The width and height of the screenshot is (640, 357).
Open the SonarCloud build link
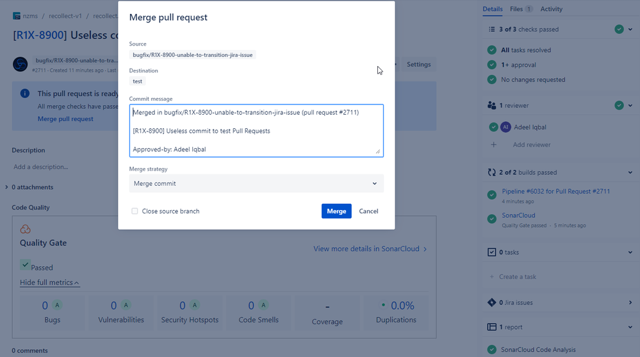pos(518,215)
